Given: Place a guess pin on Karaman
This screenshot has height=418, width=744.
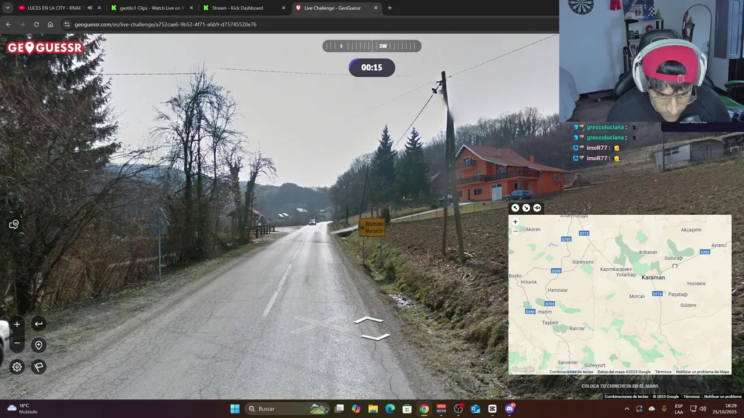Looking at the screenshot, I should 653,278.
